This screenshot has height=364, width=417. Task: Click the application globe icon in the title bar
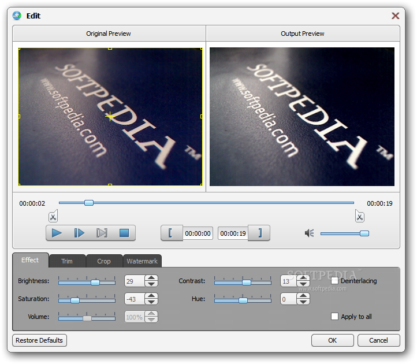click(x=17, y=16)
